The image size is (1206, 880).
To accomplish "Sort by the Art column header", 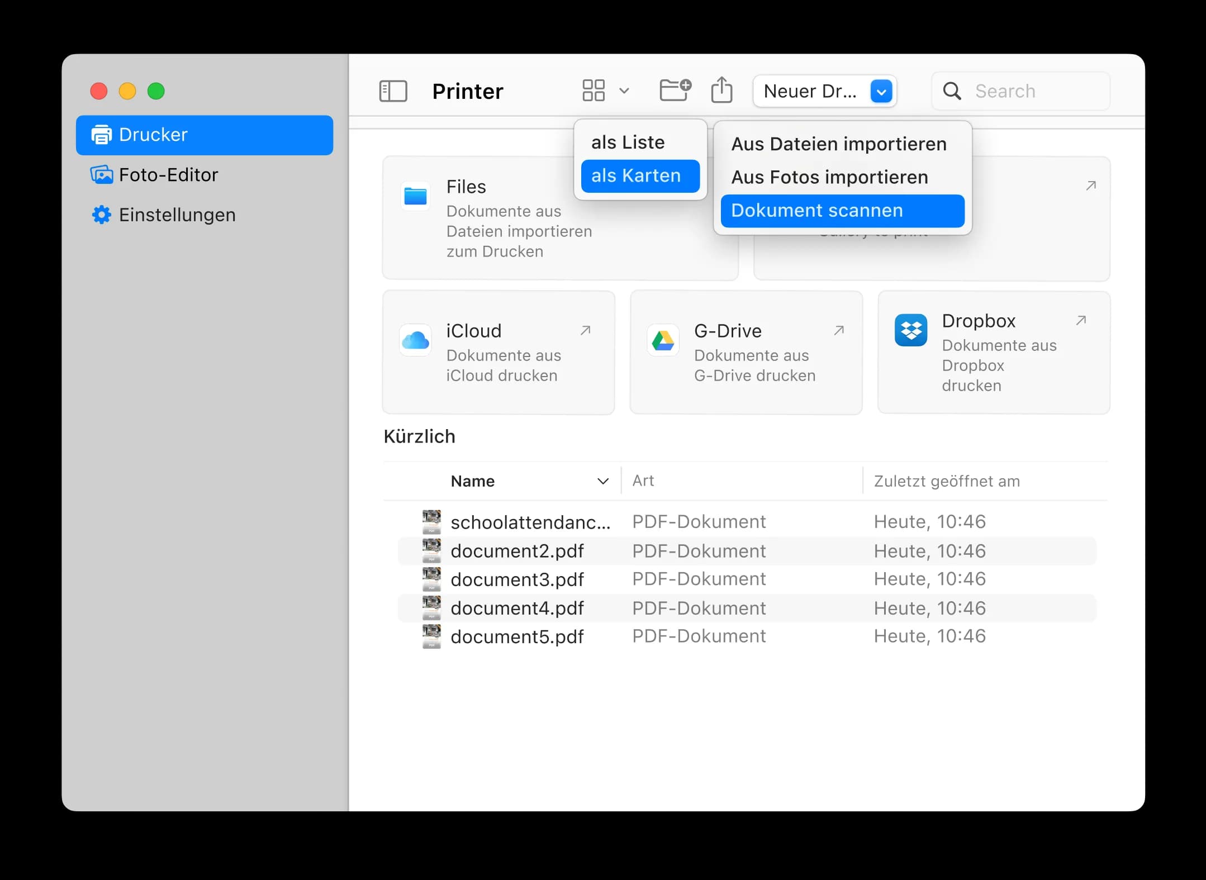I will tap(643, 481).
